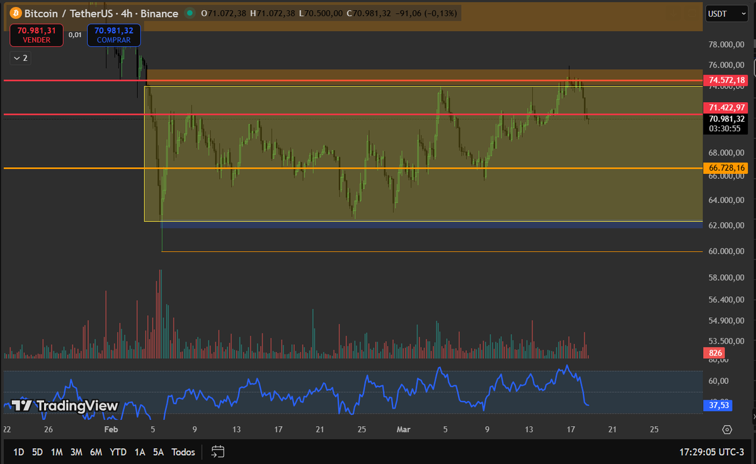
Task: Click the 60.000,00 price scale label
Action: point(726,251)
